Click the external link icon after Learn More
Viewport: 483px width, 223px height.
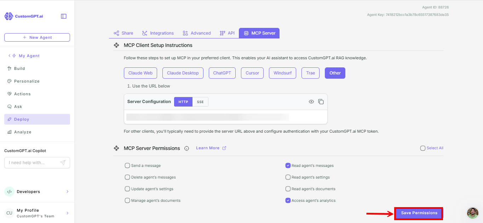point(224,148)
